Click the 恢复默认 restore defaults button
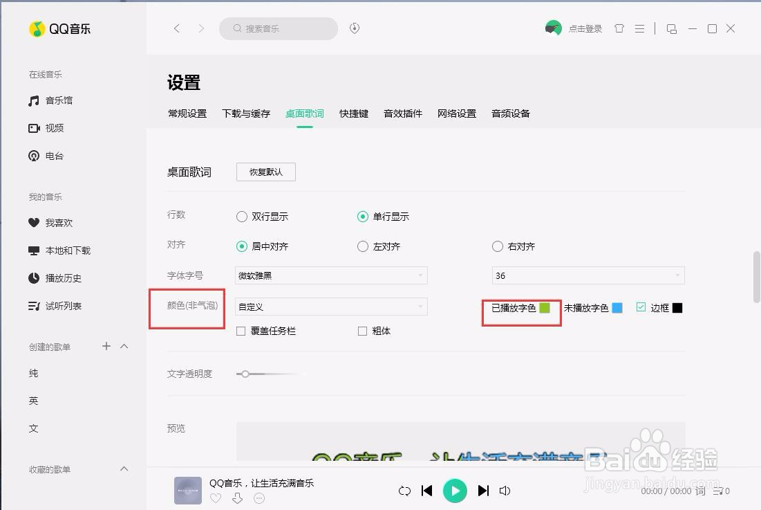Image resolution: width=761 pixels, height=510 pixels. (x=265, y=172)
